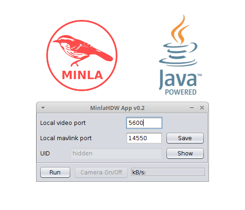
Task: Focus the Local video port field
Action: [144, 123]
